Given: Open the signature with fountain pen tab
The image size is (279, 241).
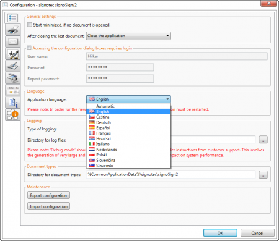Looking at the screenshot, I should coord(13,54).
